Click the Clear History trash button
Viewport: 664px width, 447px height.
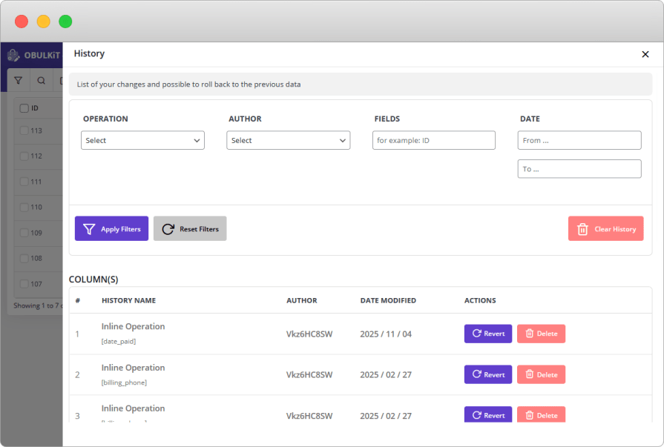[605, 229]
